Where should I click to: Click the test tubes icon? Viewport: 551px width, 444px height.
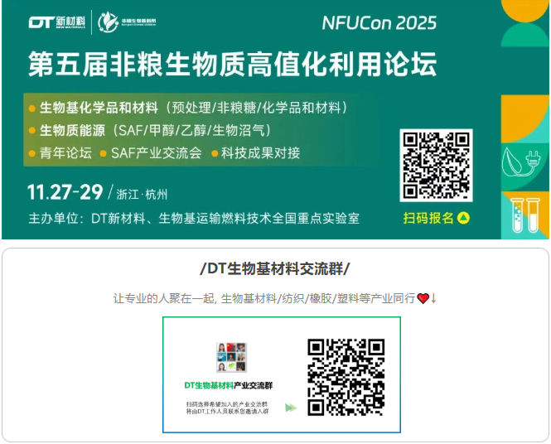pyautogui.click(x=525, y=215)
